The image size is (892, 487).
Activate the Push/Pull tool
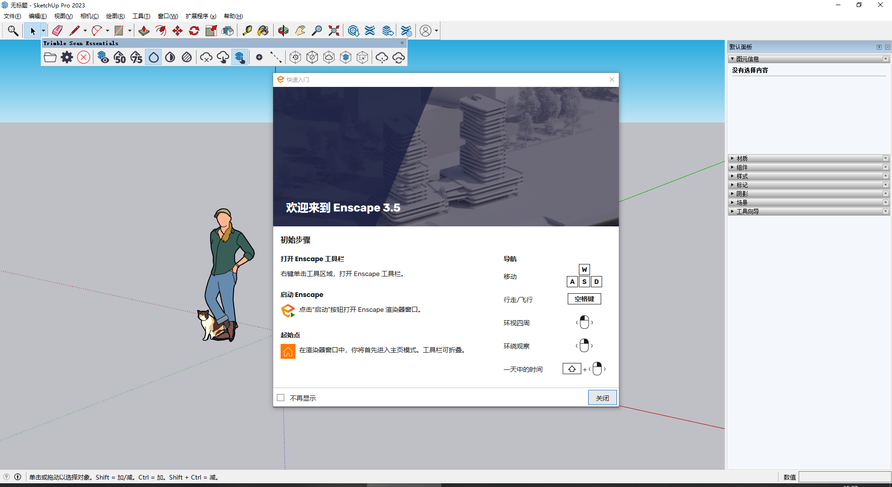(x=144, y=31)
